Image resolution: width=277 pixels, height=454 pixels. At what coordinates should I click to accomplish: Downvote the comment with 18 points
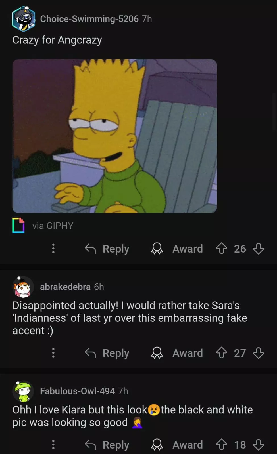coord(258,445)
